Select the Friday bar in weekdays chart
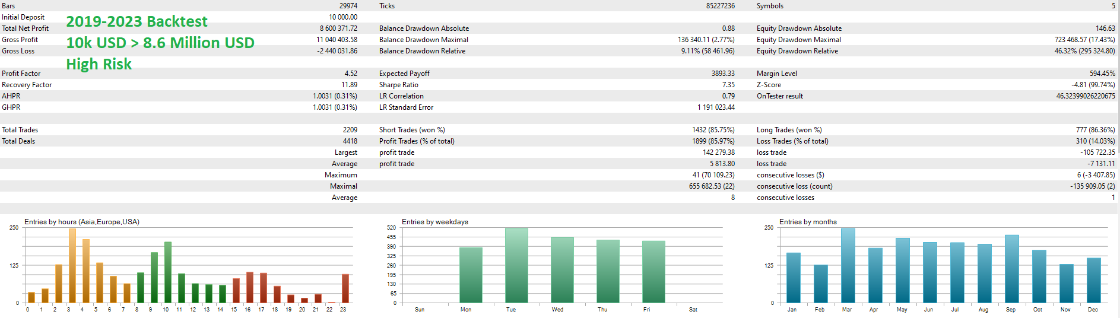This screenshot has height=318, width=1120. point(653,272)
